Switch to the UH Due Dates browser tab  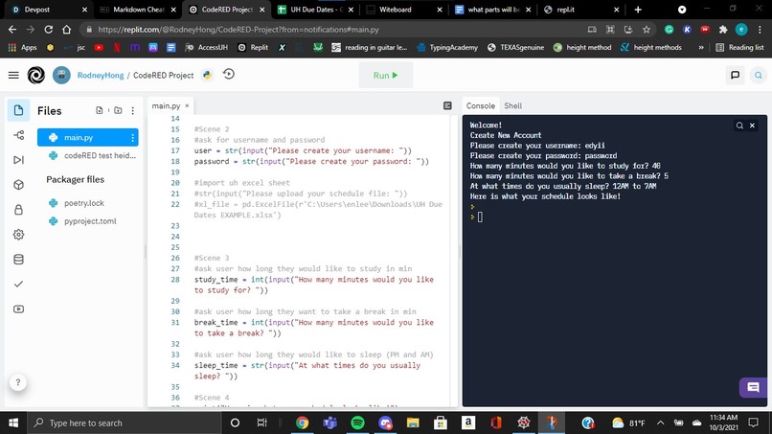pos(315,10)
